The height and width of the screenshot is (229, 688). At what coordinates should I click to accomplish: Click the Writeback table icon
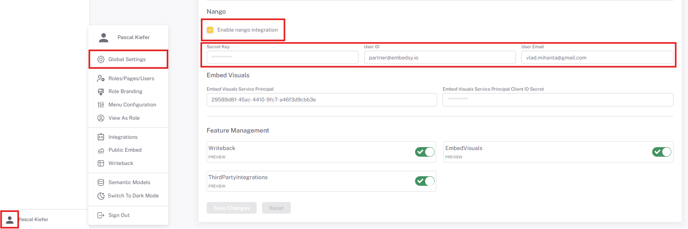coord(101,163)
